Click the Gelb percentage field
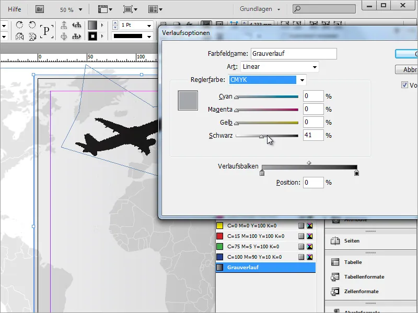418x313 pixels. 313,122
